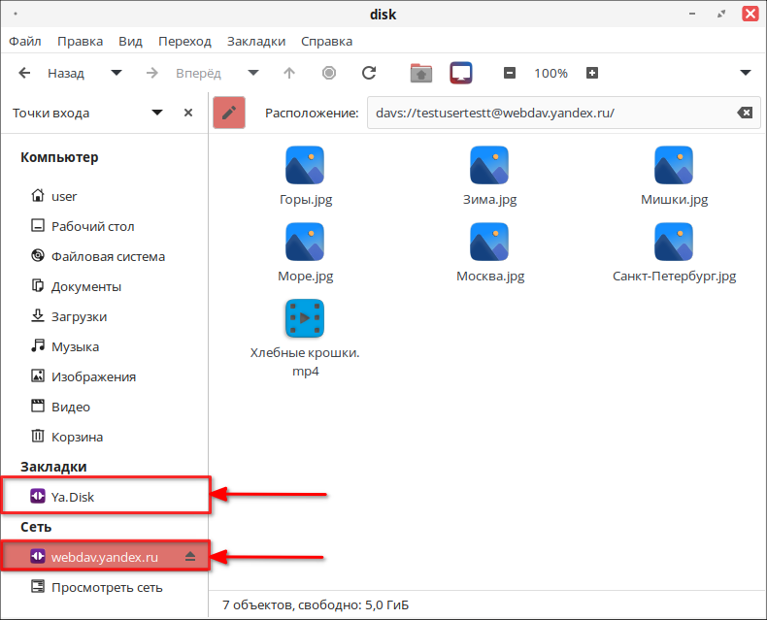Click the Вперёд button label

click(199, 74)
